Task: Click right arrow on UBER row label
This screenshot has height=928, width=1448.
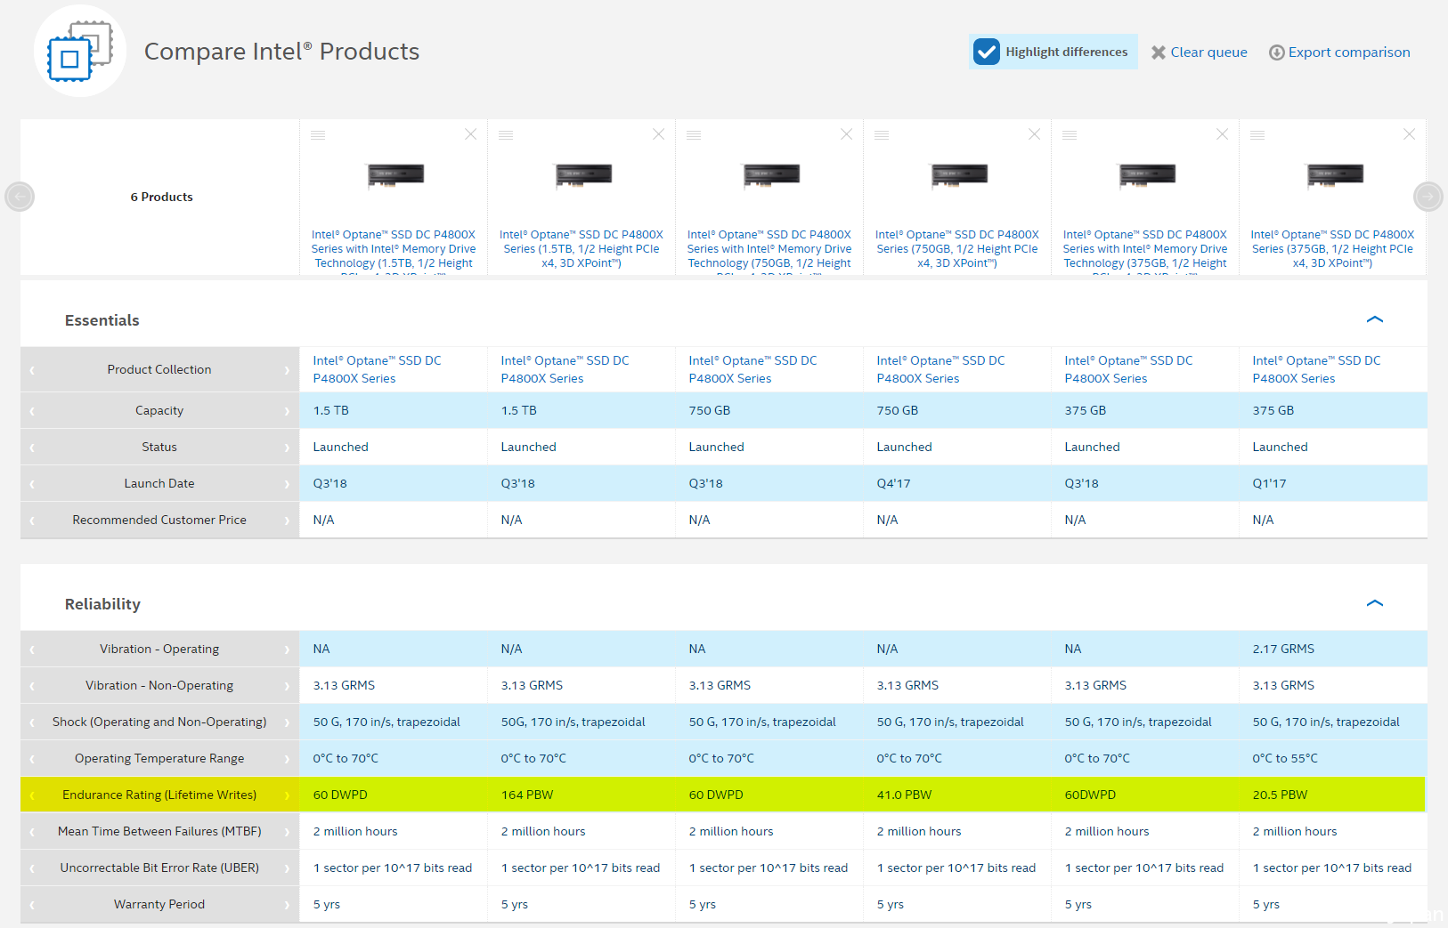Action: click(x=287, y=868)
